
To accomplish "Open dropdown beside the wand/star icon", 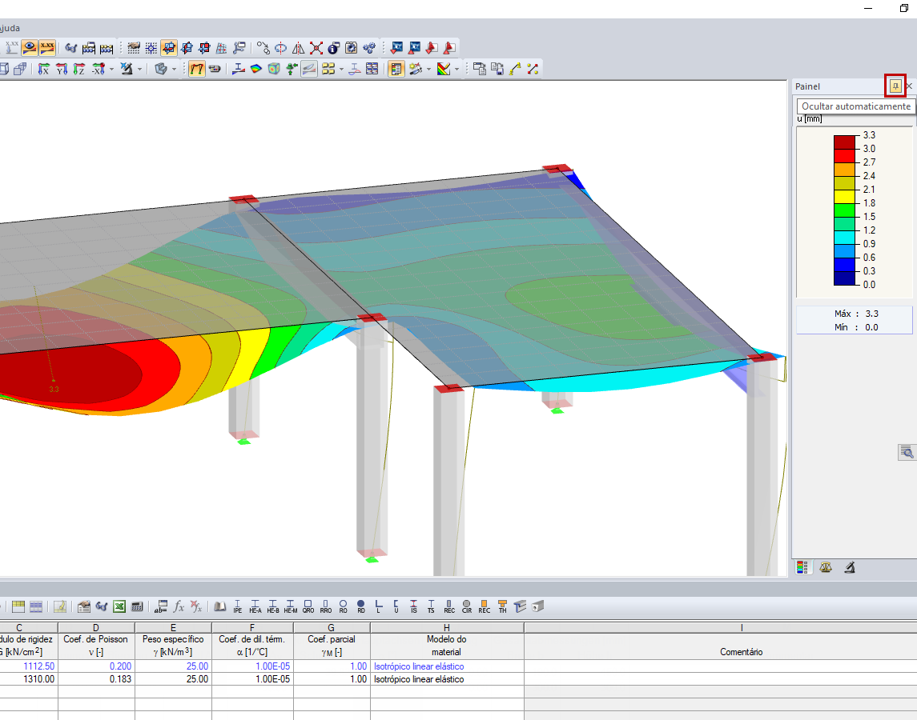I will coord(428,69).
